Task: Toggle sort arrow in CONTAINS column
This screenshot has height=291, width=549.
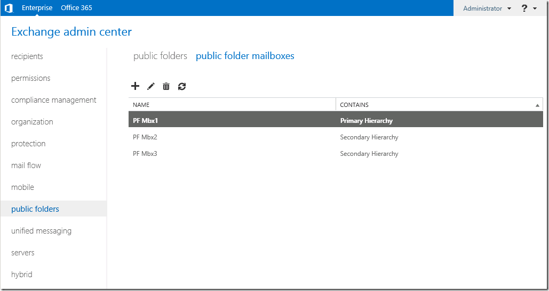Action: coord(537,105)
